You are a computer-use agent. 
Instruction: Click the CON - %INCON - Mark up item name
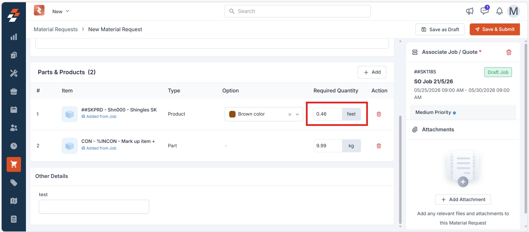tap(118, 141)
